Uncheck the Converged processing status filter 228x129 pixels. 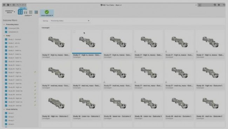(x=6, y=28)
